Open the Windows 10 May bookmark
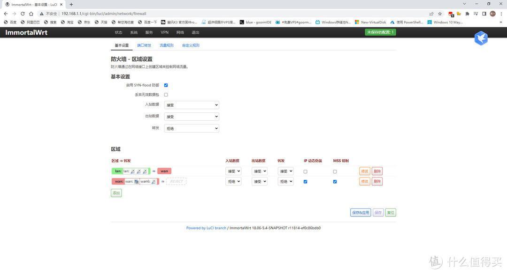The width and height of the screenshot is (507, 274). pyautogui.click(x=445, y=22)
